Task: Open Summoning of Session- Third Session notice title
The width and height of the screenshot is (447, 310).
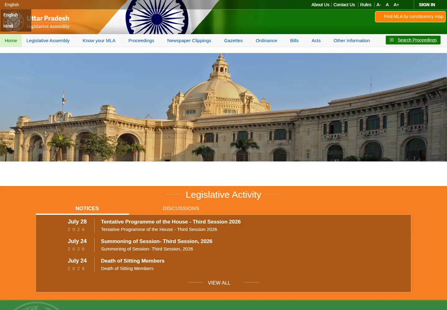Action: (x=156, y=241)
